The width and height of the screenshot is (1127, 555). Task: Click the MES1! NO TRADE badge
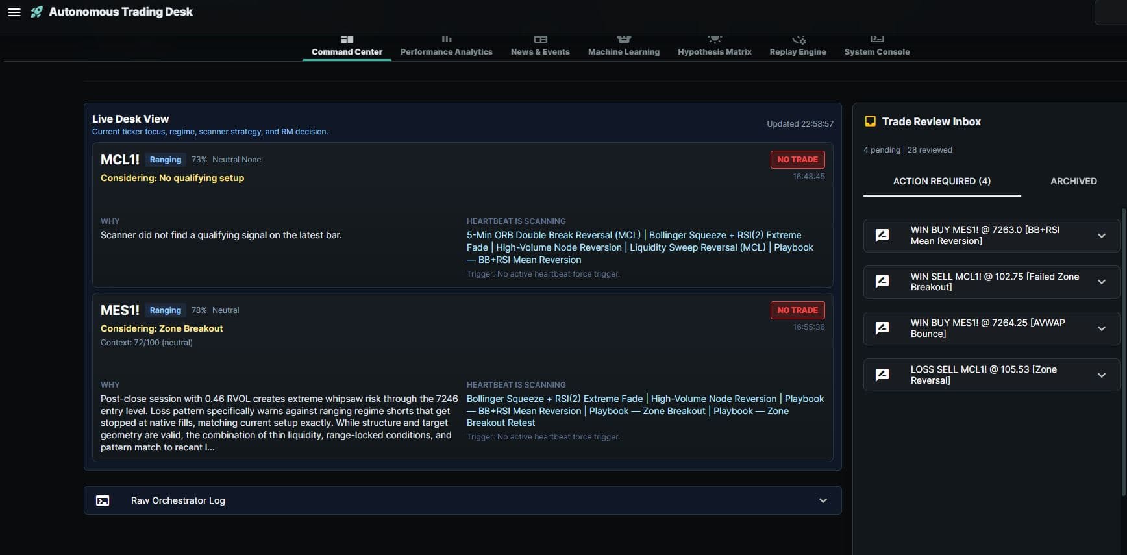coord(798,310)
